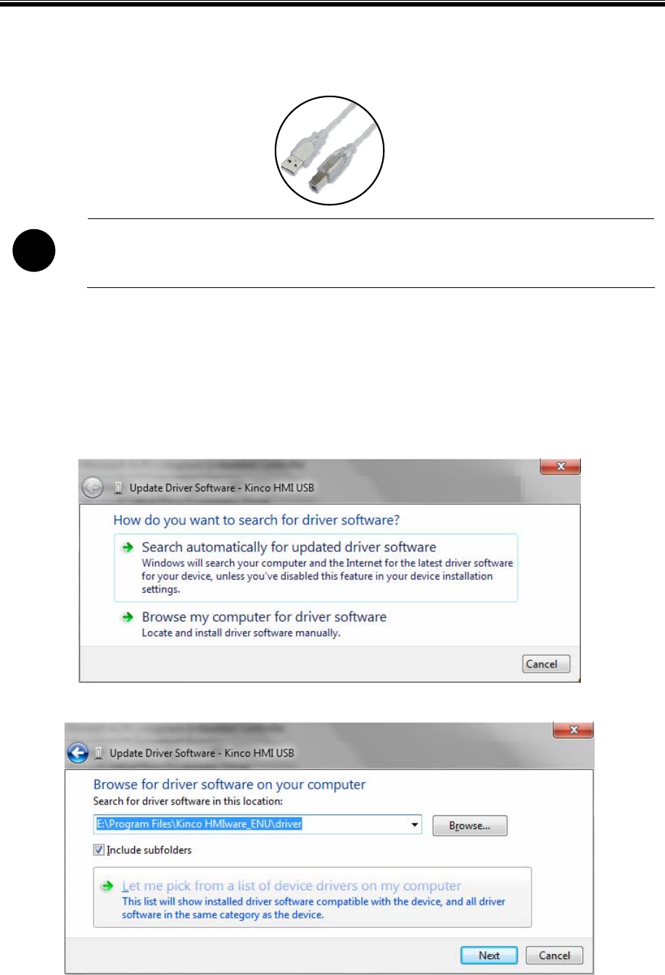665x975 pixels.
Task: Select Browse my computer for driver software text
Action: [264, 617]
